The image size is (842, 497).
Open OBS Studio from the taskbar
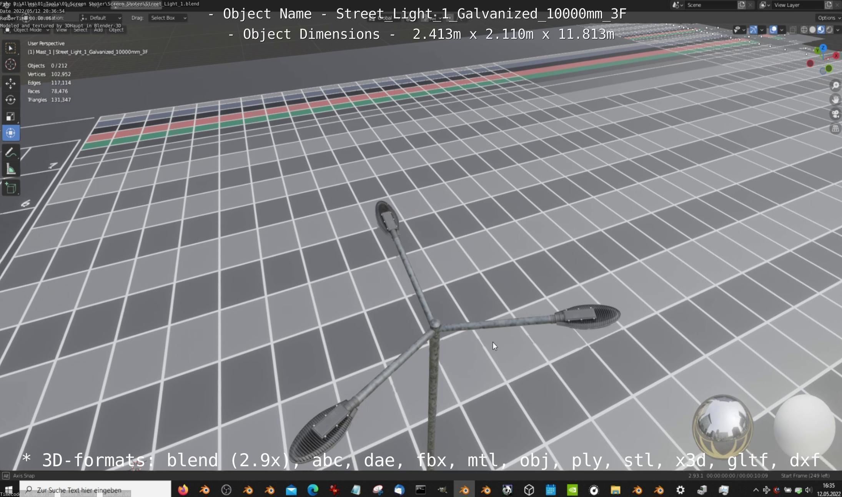[x=226, y=490]
